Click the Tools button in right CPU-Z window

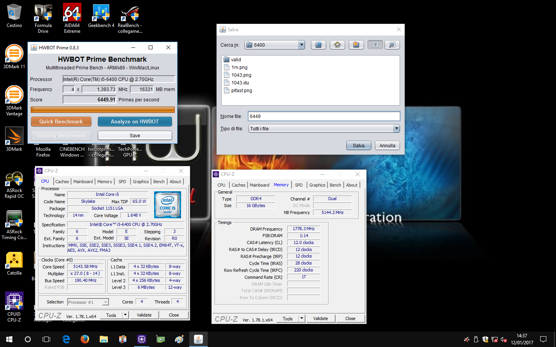point(288,318)
